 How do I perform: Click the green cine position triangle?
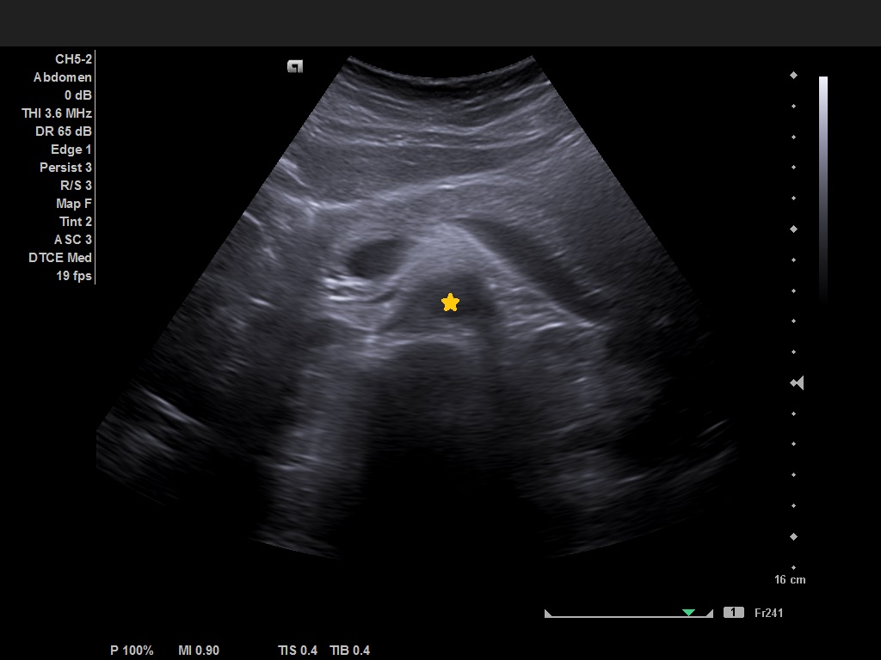688,613
